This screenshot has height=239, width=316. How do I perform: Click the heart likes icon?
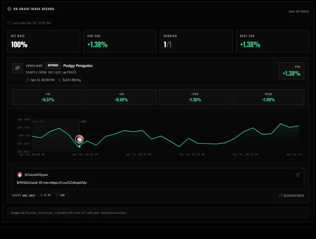click(x=57, y=195)
